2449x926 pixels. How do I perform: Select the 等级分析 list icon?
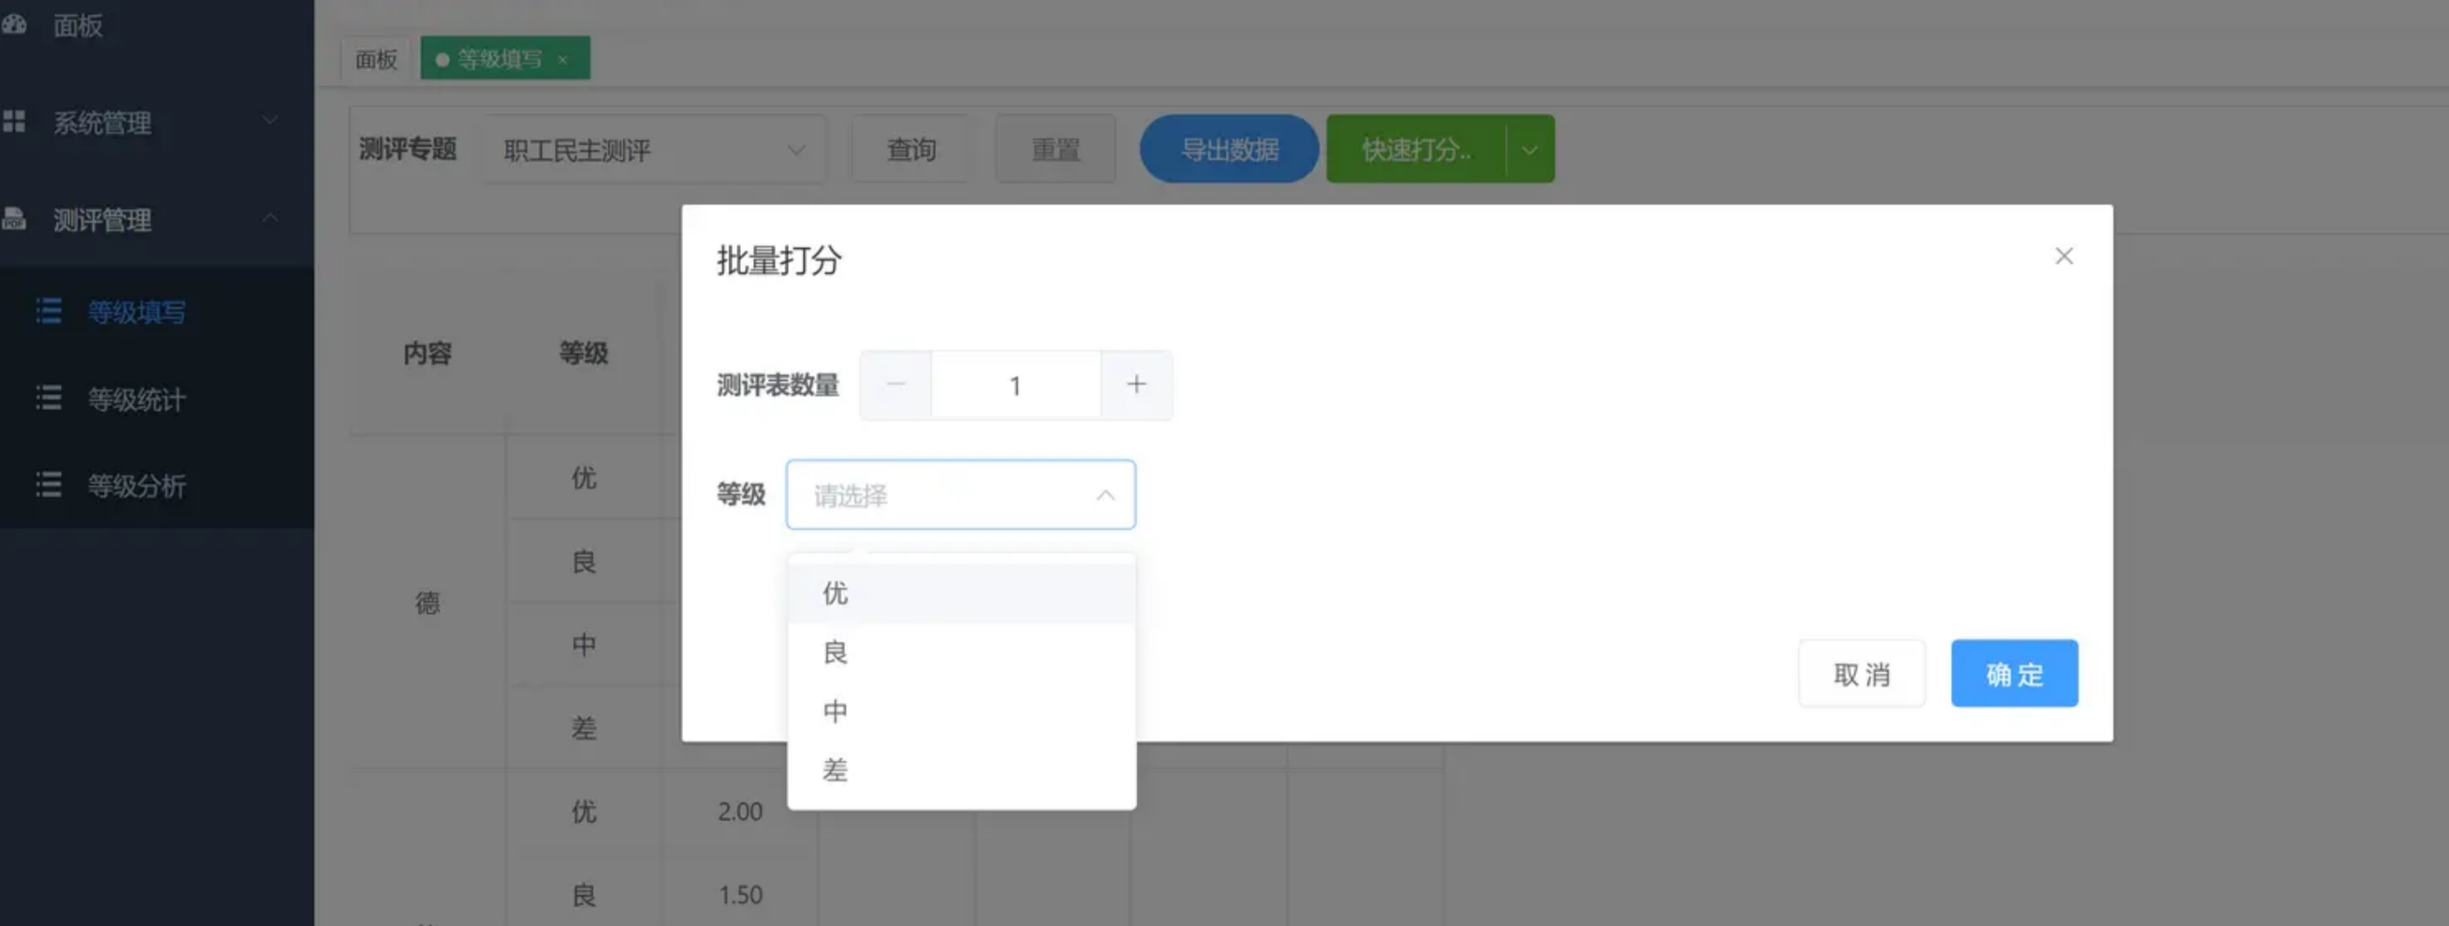[x=47, y=485]
